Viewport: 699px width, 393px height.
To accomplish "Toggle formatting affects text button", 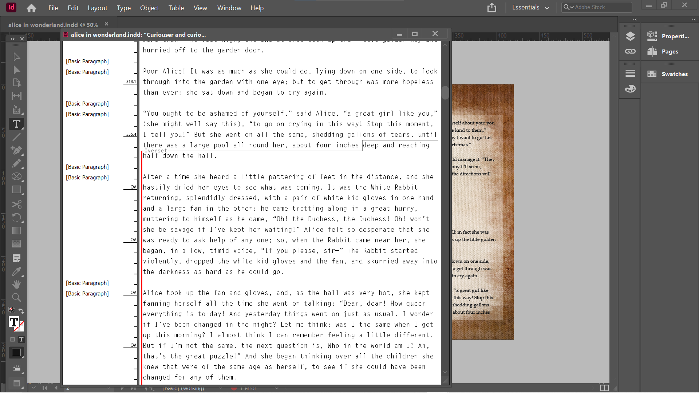I will click(21, 340).
